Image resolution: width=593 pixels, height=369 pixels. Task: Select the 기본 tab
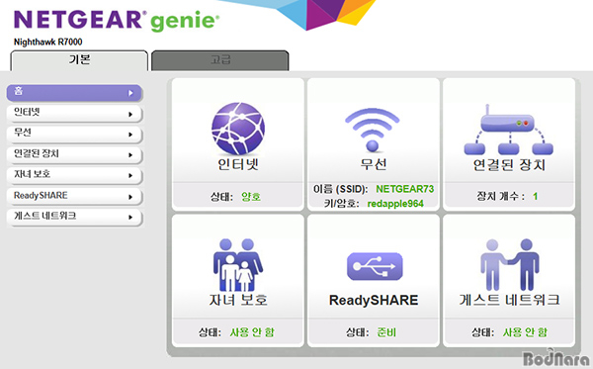[x=79, y=60]
